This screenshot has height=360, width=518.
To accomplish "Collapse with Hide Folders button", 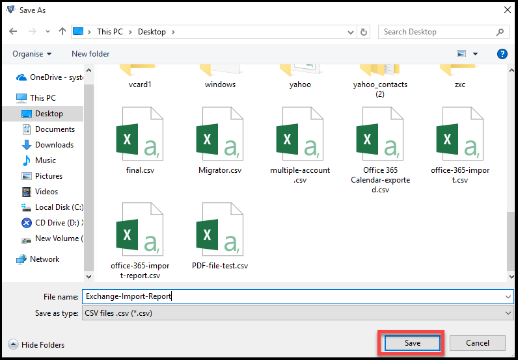I will pos(36,345).
